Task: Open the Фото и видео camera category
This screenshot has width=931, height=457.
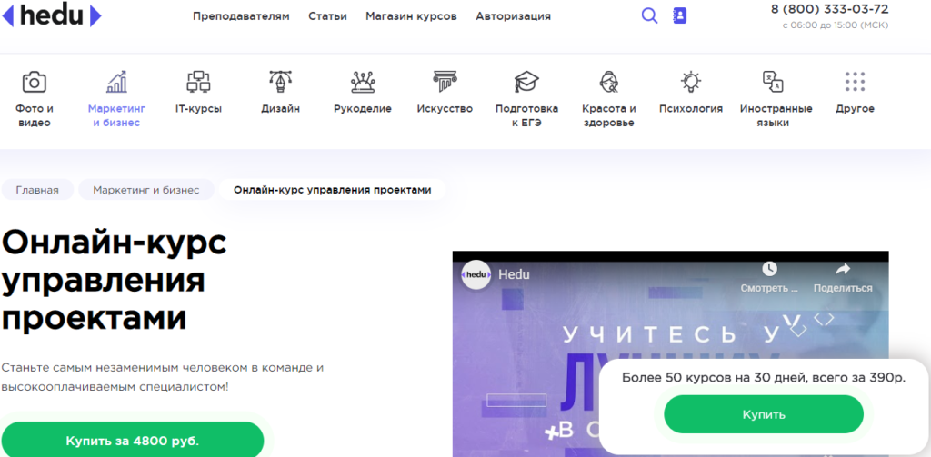Action: coord(35,83)
